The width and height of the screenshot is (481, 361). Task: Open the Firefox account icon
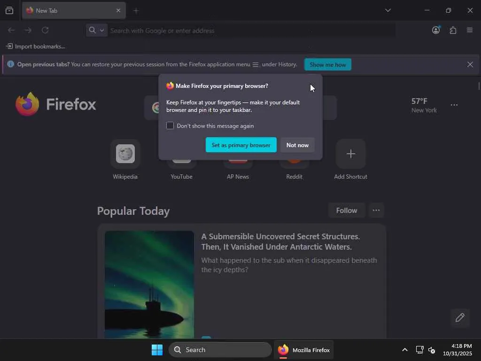(436, 30)
